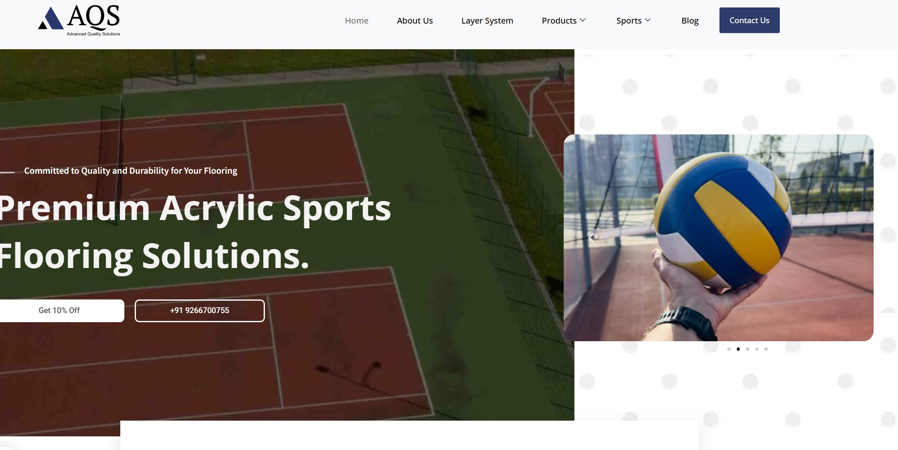Click the +91 9266700755 phone button
Image resolution: width=898 pixels, height=450 pixels.
(200, 311)
